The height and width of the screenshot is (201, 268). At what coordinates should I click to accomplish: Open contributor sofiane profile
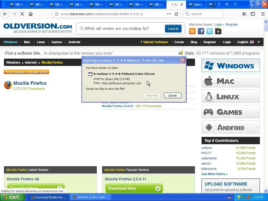pos(206,148)
